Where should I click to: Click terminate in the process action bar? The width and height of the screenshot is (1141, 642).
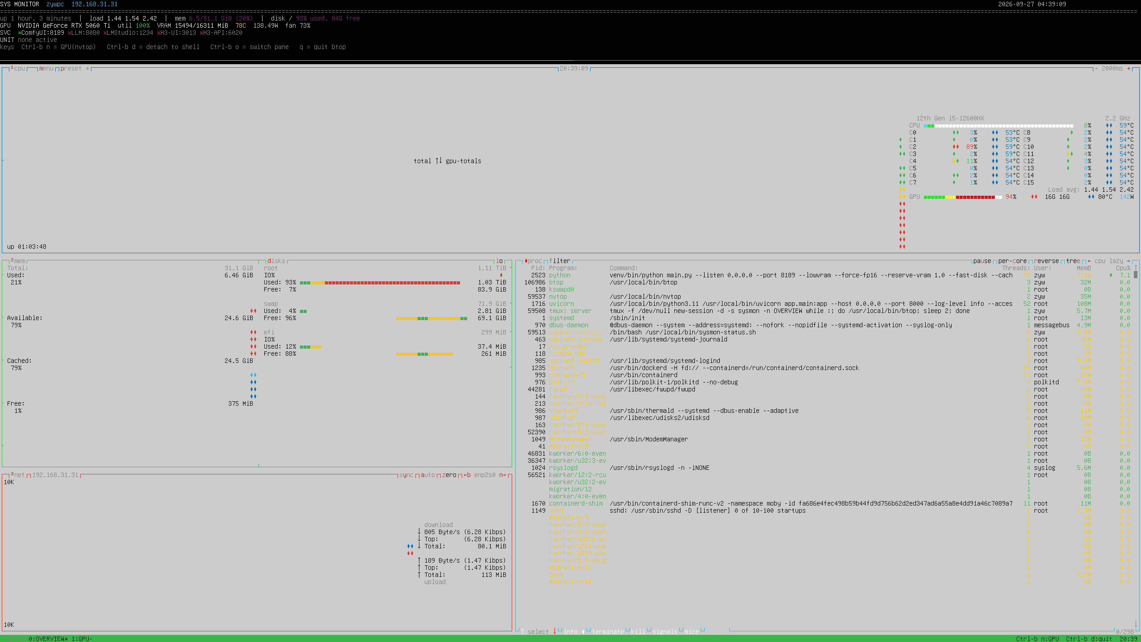click(x=608, y=632)
